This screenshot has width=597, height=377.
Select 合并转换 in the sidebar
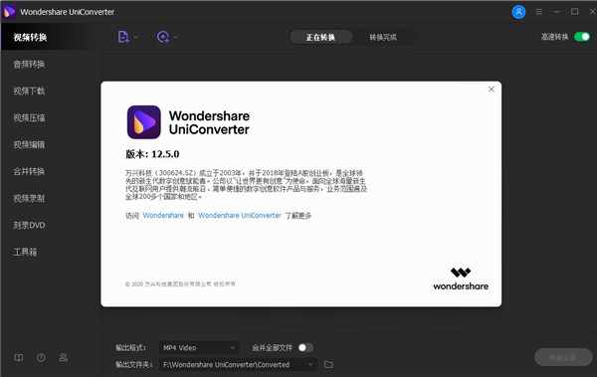(x=51, y=171)
